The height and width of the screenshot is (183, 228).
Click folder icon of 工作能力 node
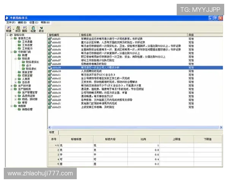click(x=19, y=48)
